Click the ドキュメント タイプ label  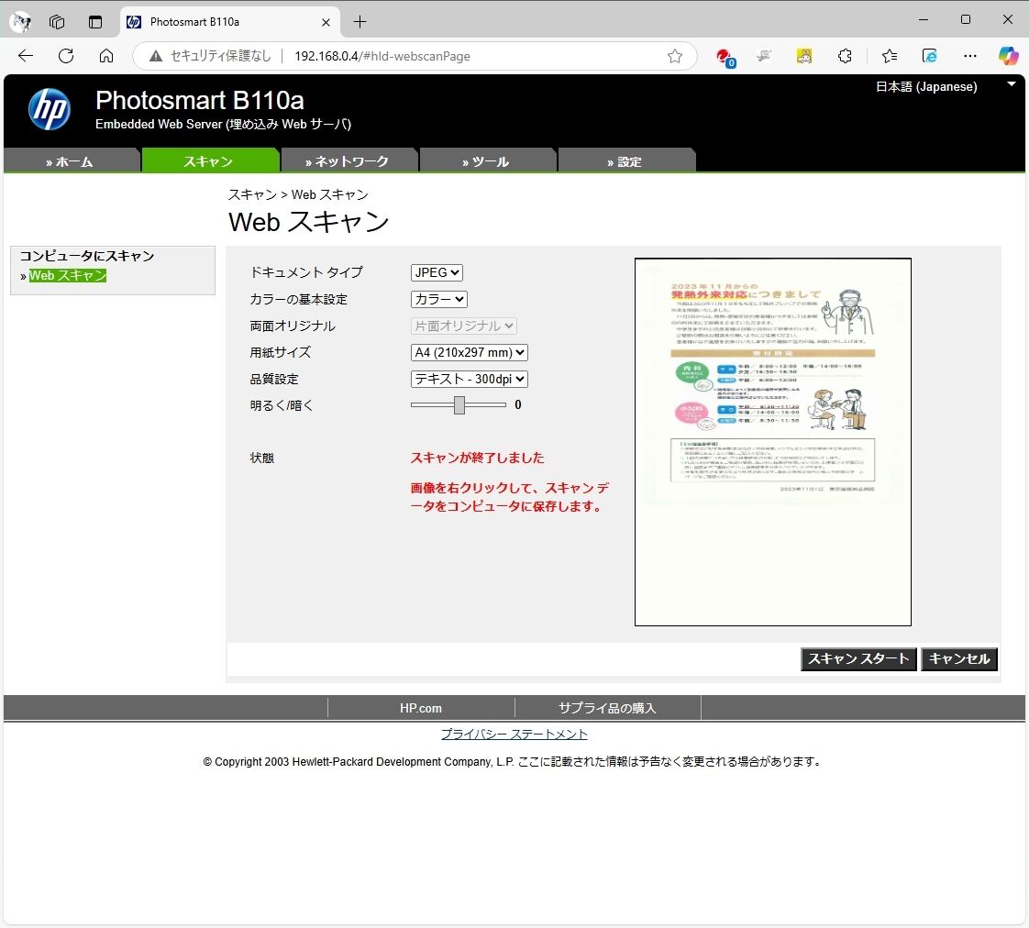306,272
